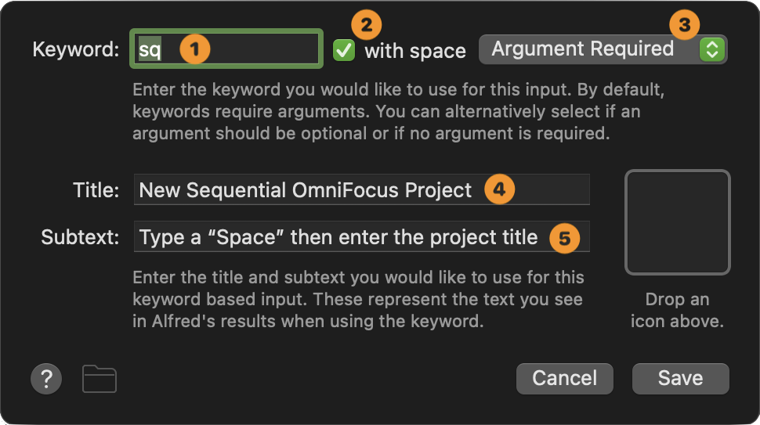
Task: Click the "with space" label text
Action: [x=415, y=51]
